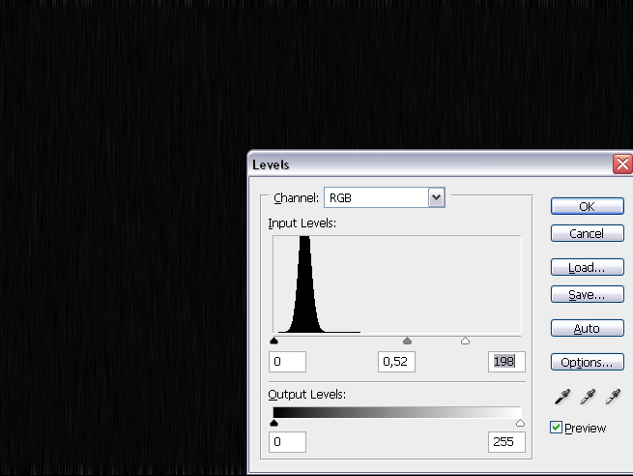
Task: Click the input highlight field showing 198
Action: point(506,361)
